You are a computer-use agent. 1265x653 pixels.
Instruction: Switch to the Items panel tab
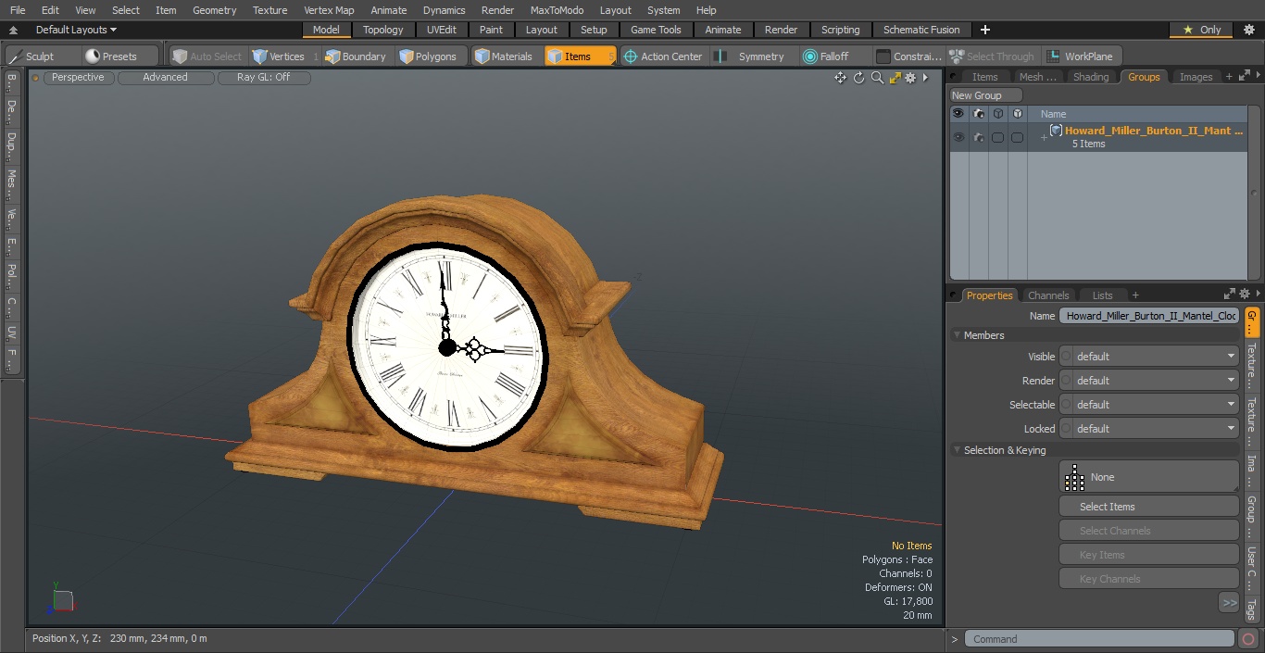(x=984, y=77)
